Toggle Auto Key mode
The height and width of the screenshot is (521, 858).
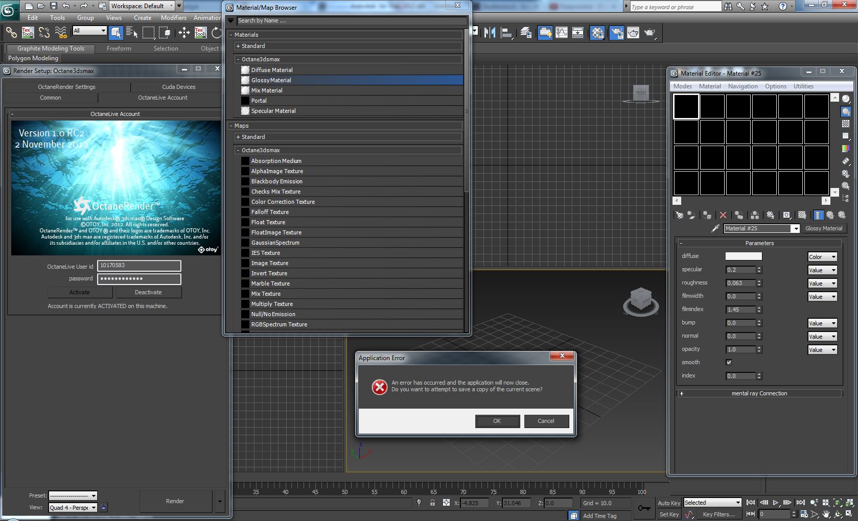[668, 503]
